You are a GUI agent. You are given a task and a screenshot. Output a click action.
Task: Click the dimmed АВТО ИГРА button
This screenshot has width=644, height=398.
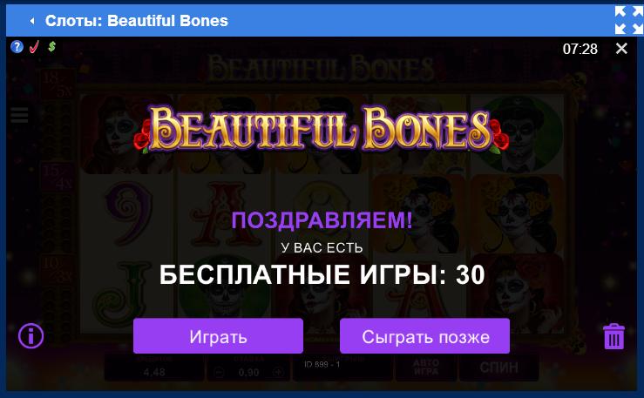pyautogui.click(x=426, y=368)
